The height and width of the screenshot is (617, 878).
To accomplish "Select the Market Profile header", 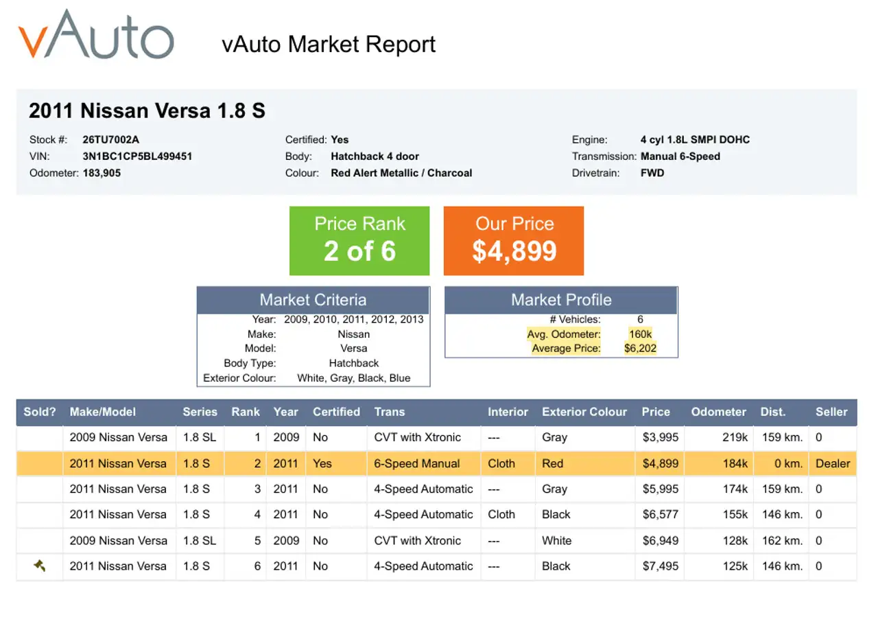I will (561, 300).
